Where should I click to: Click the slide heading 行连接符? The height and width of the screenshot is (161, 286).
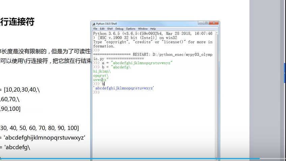point(17,22)
